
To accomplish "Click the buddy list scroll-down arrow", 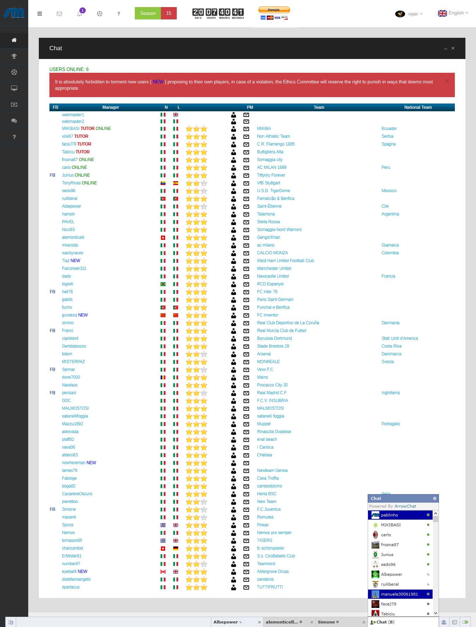I will coord(436,613).
